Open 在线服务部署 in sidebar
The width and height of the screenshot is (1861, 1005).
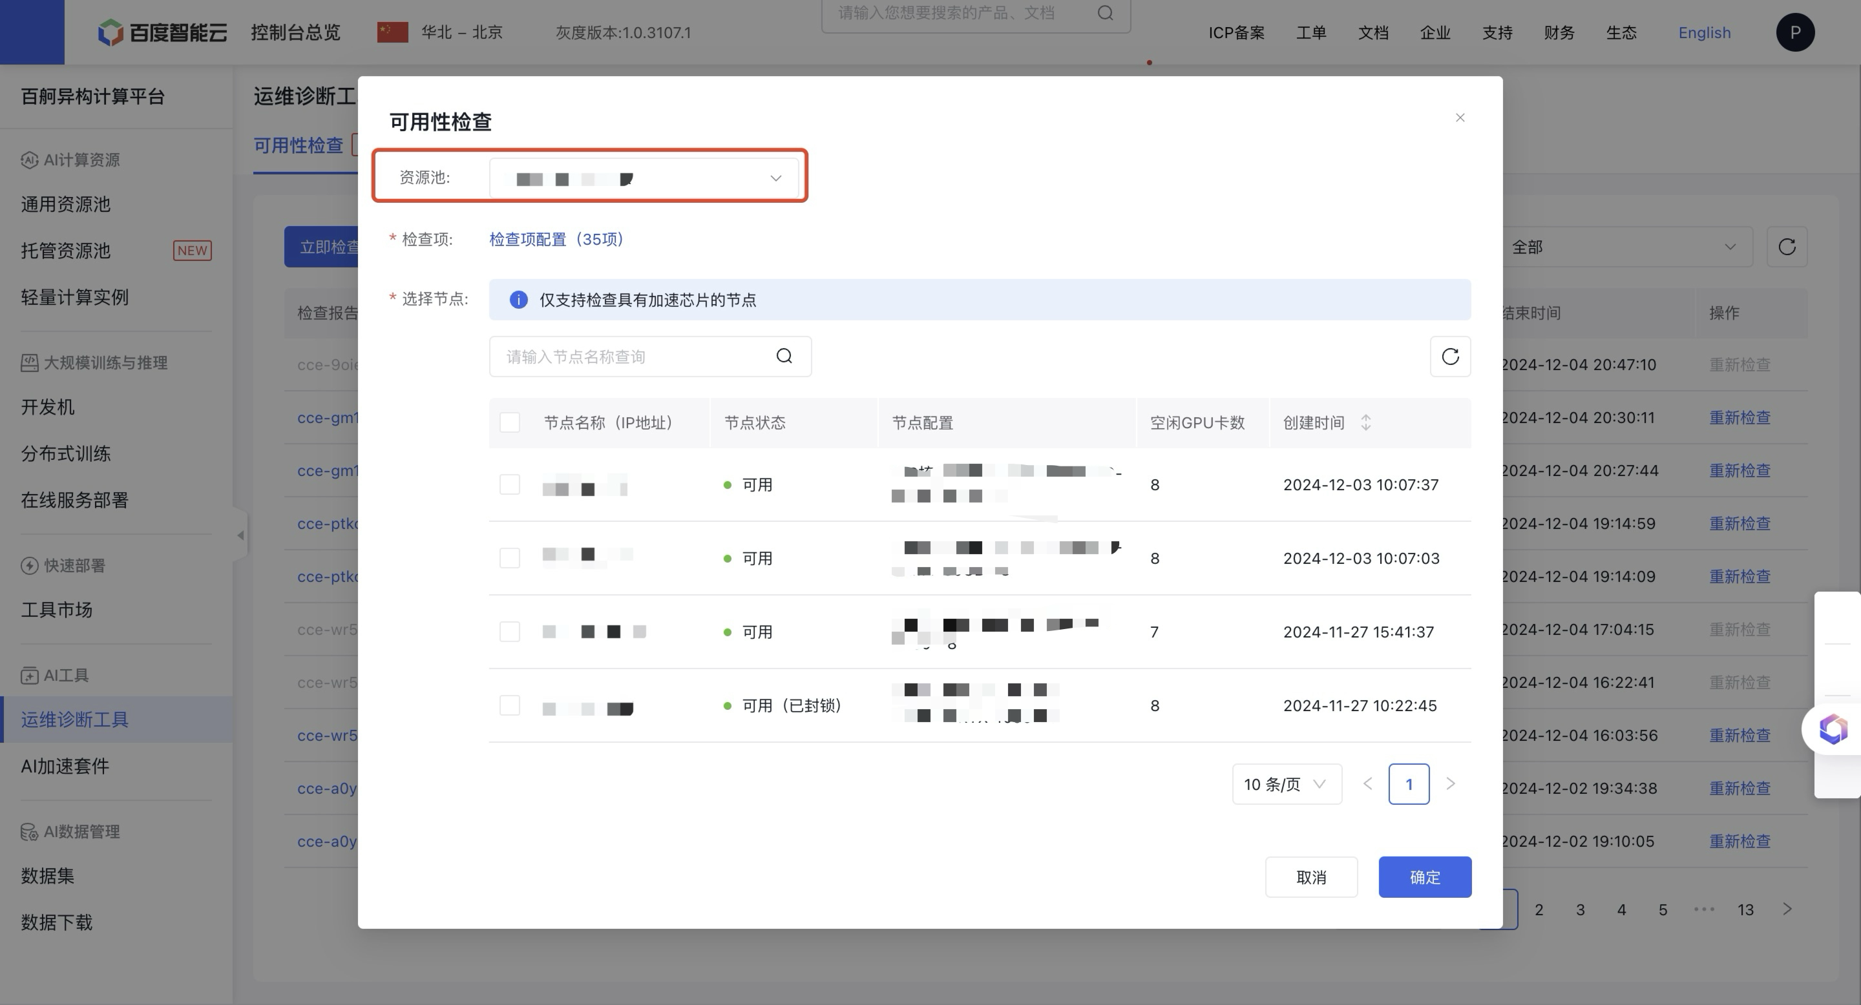(74, 500)
